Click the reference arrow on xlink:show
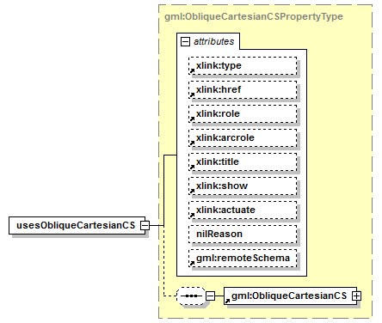 192,191
